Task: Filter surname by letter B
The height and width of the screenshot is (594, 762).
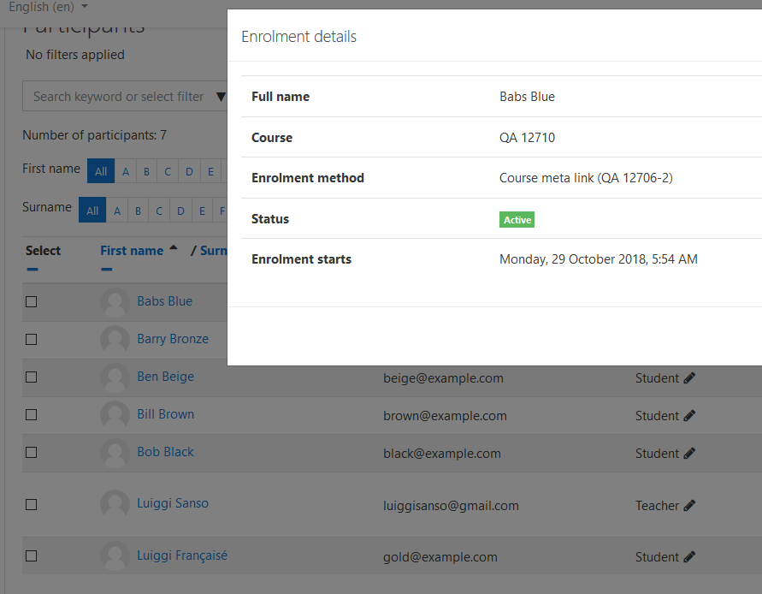Action: (x=138, y=211)
